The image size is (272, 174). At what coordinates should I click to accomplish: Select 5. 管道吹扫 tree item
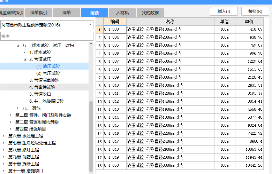tap(40, 94)
